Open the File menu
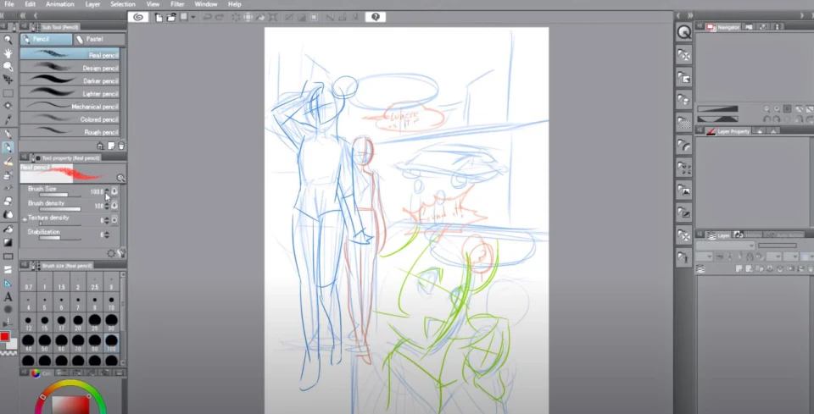Image resolution: width=814 pixels, height=414 pixels. (x=8, y=4)
